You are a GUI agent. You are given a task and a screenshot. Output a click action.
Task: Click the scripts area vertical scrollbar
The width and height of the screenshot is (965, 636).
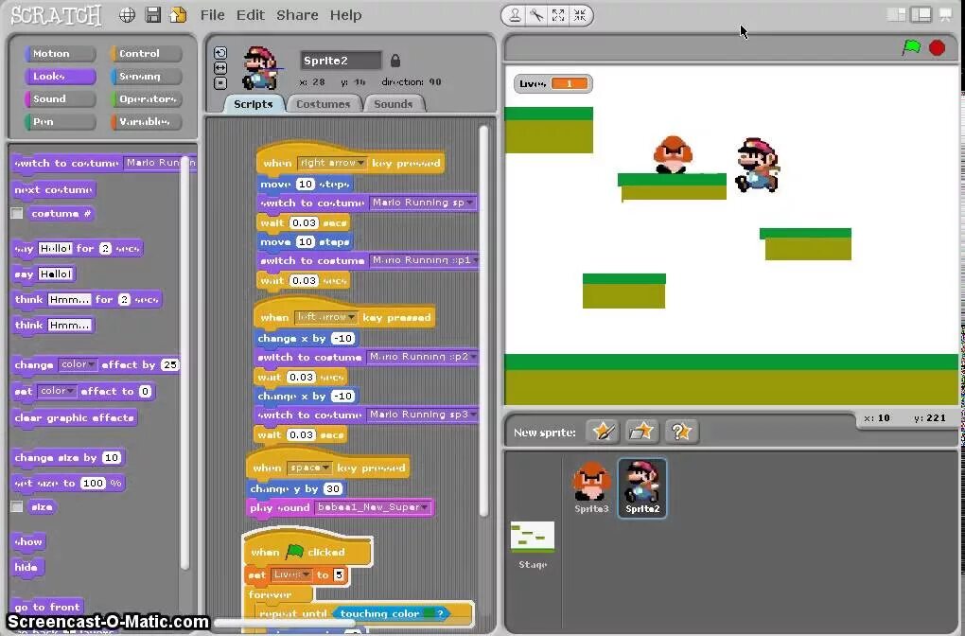[x=483, y=320]
